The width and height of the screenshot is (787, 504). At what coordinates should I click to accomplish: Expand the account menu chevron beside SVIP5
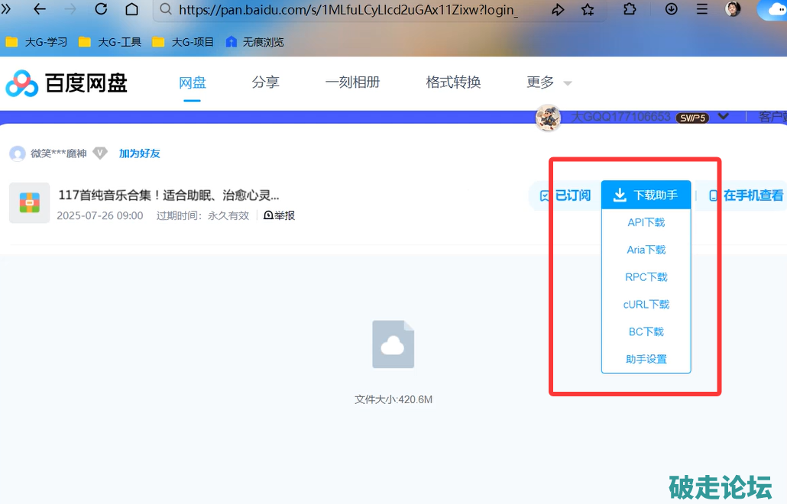[x=724, y=117]
